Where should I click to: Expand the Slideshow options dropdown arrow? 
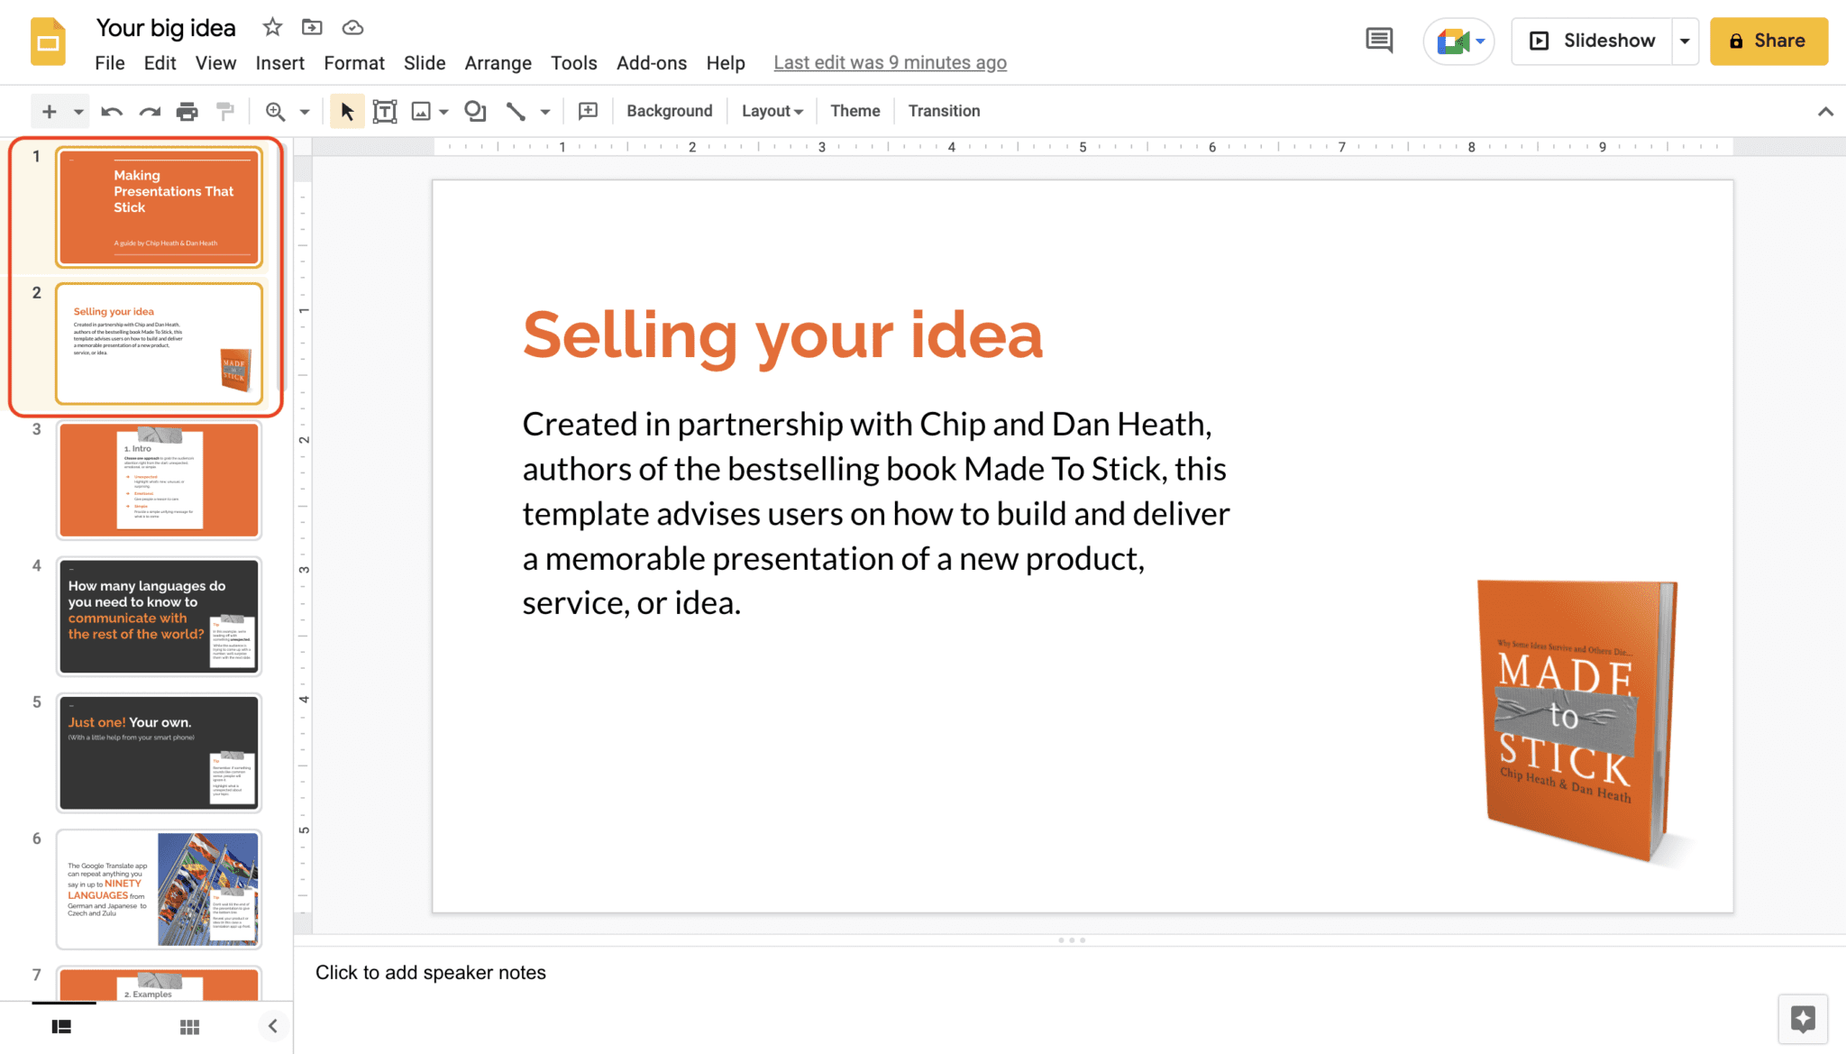click(1685, 41)
